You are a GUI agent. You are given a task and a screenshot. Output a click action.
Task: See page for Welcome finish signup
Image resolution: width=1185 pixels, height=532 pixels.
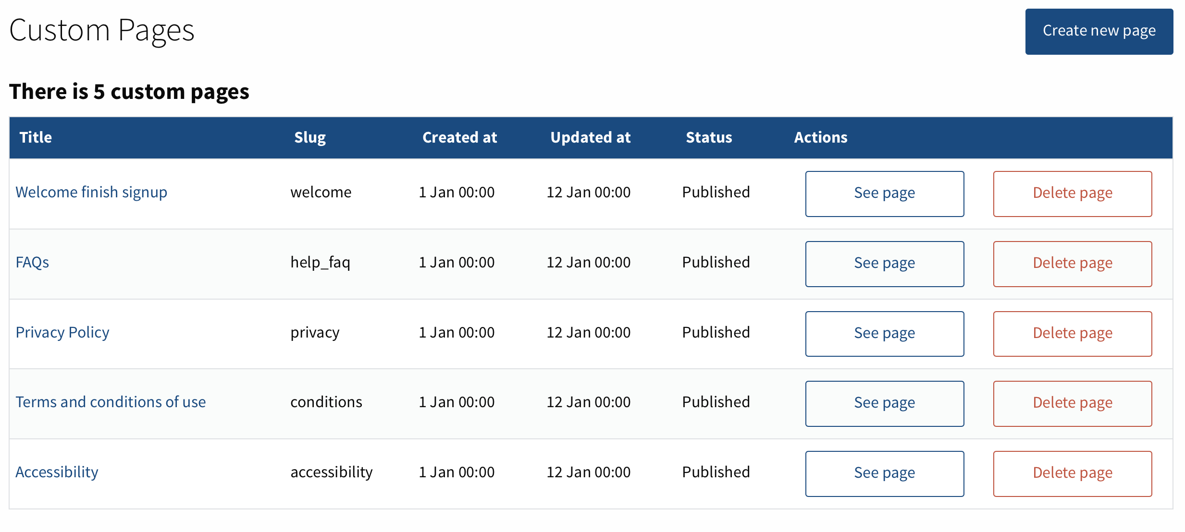[884, 193]
